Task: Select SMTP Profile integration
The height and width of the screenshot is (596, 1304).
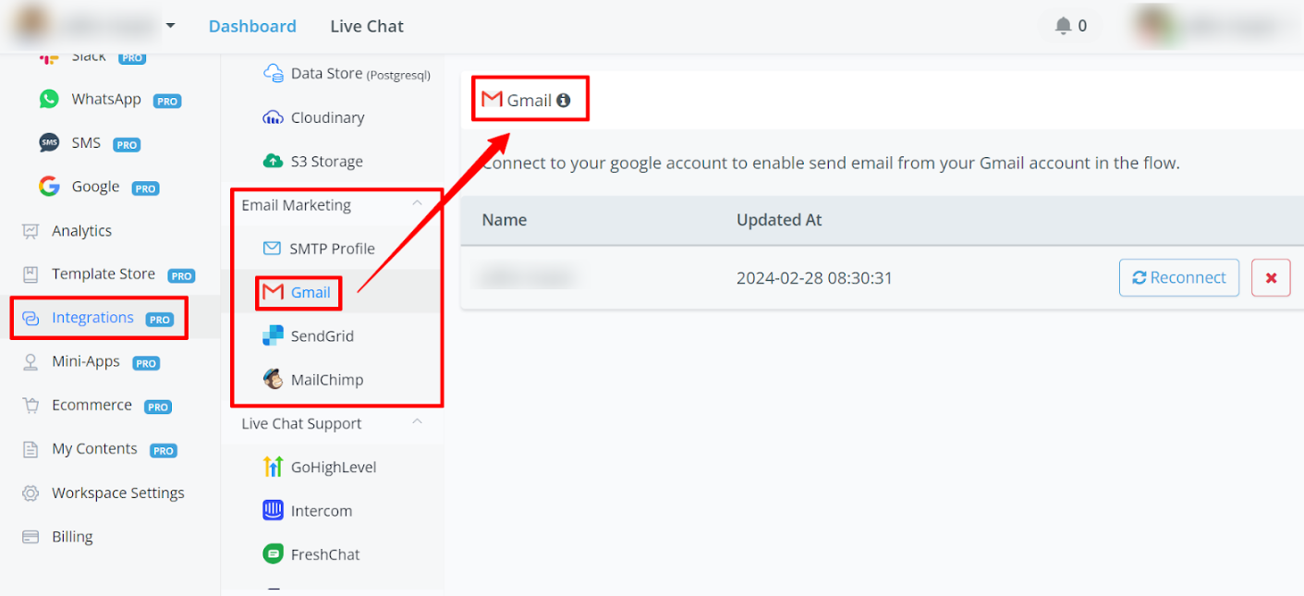Action: tap(331, 249)
